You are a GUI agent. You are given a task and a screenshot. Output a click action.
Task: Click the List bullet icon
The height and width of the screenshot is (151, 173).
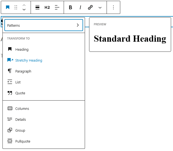(x=10, y=82)
